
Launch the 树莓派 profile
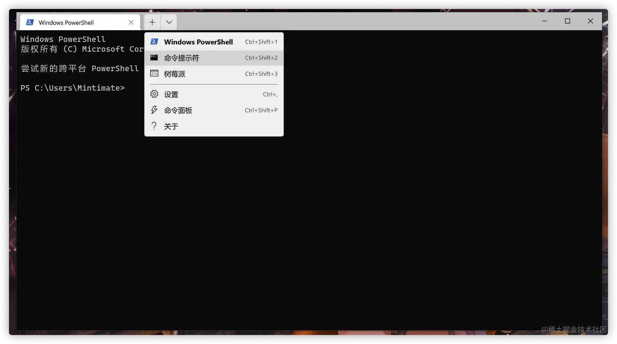click(x=214, y=74)
